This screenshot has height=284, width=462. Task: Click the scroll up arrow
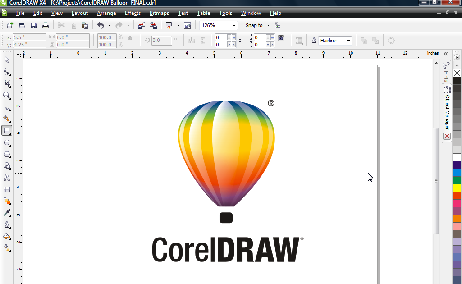pyautogui.click(x=436, y=63)
